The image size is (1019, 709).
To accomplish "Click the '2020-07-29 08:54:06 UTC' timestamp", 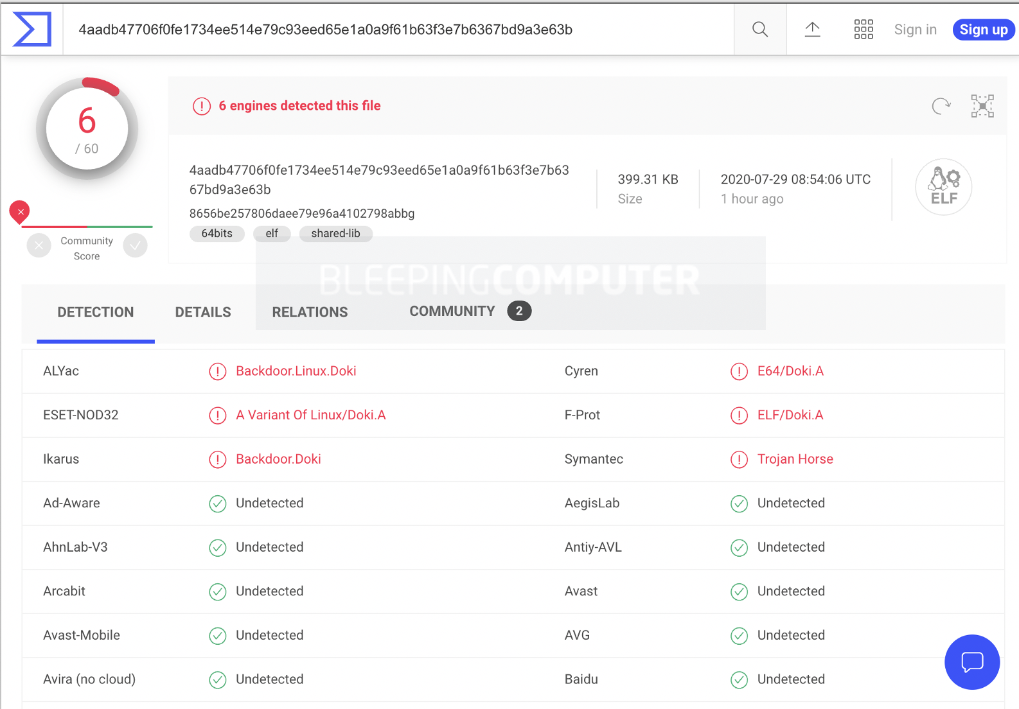I will point(795,180).
